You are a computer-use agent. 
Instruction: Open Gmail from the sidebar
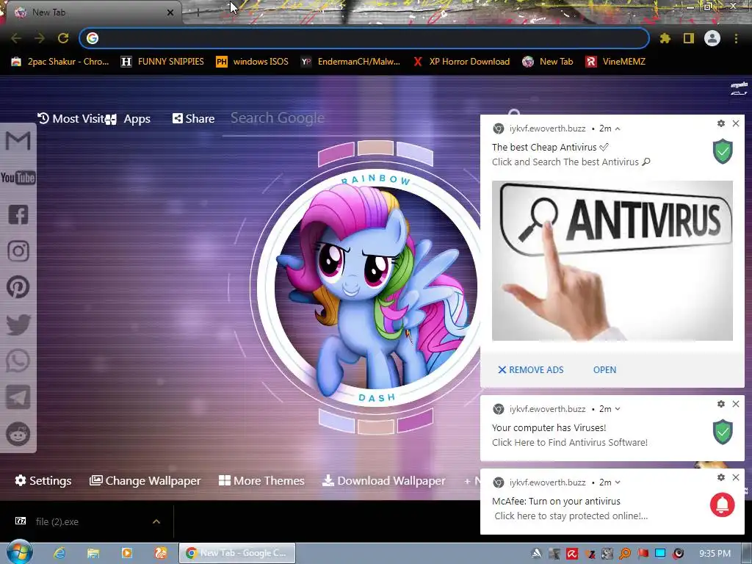coord(18,141)
